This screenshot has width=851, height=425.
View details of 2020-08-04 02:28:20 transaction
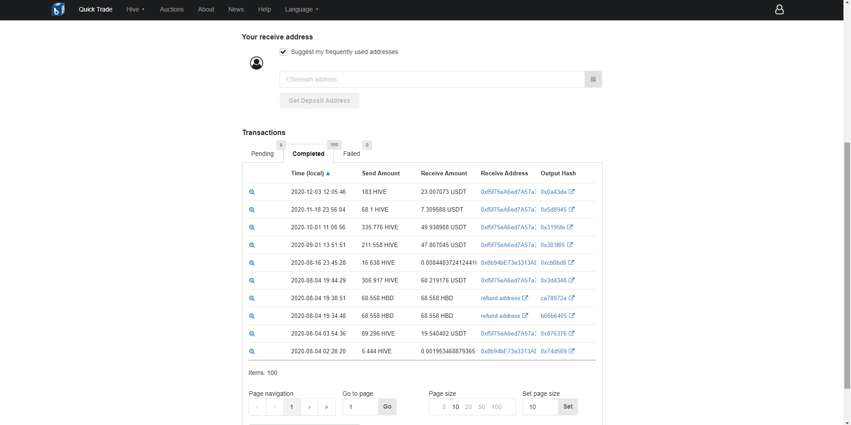252,352
